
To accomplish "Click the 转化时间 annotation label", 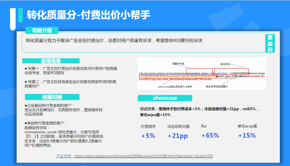I will 225,64.
